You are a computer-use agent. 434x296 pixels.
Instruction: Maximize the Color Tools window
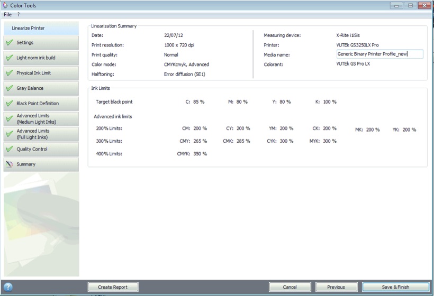pos(410,5)
